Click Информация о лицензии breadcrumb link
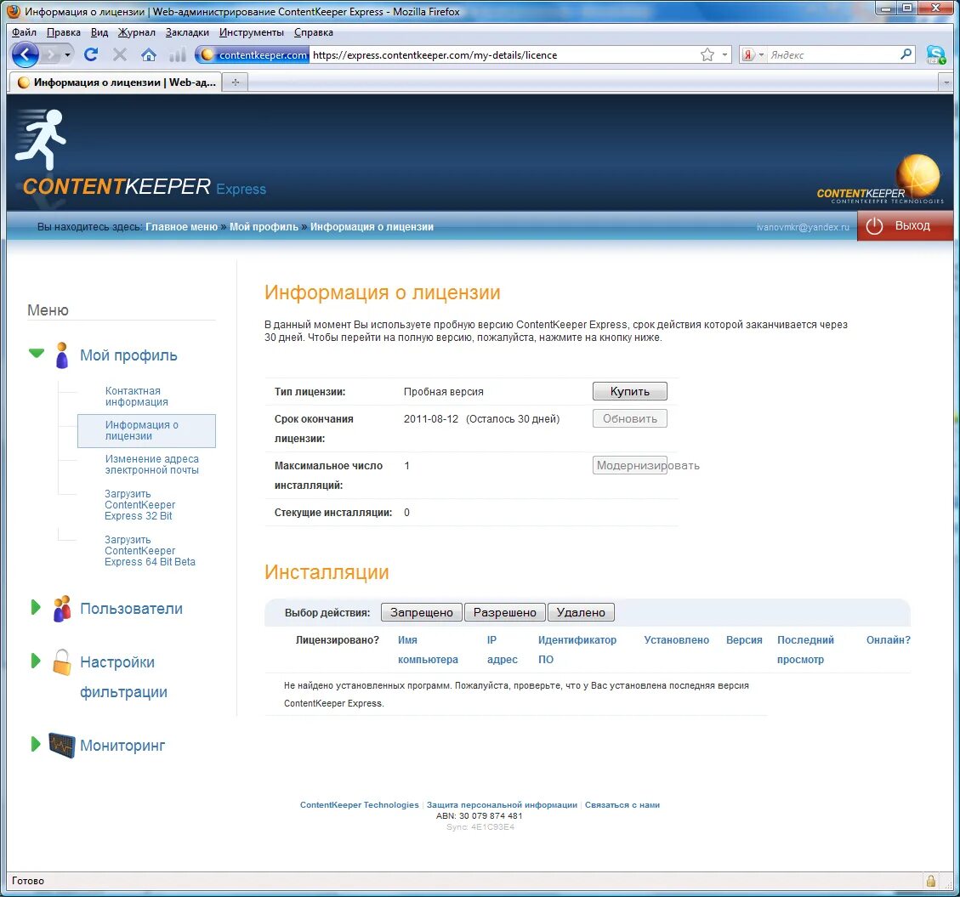960x897 pixels. (372, 226)
